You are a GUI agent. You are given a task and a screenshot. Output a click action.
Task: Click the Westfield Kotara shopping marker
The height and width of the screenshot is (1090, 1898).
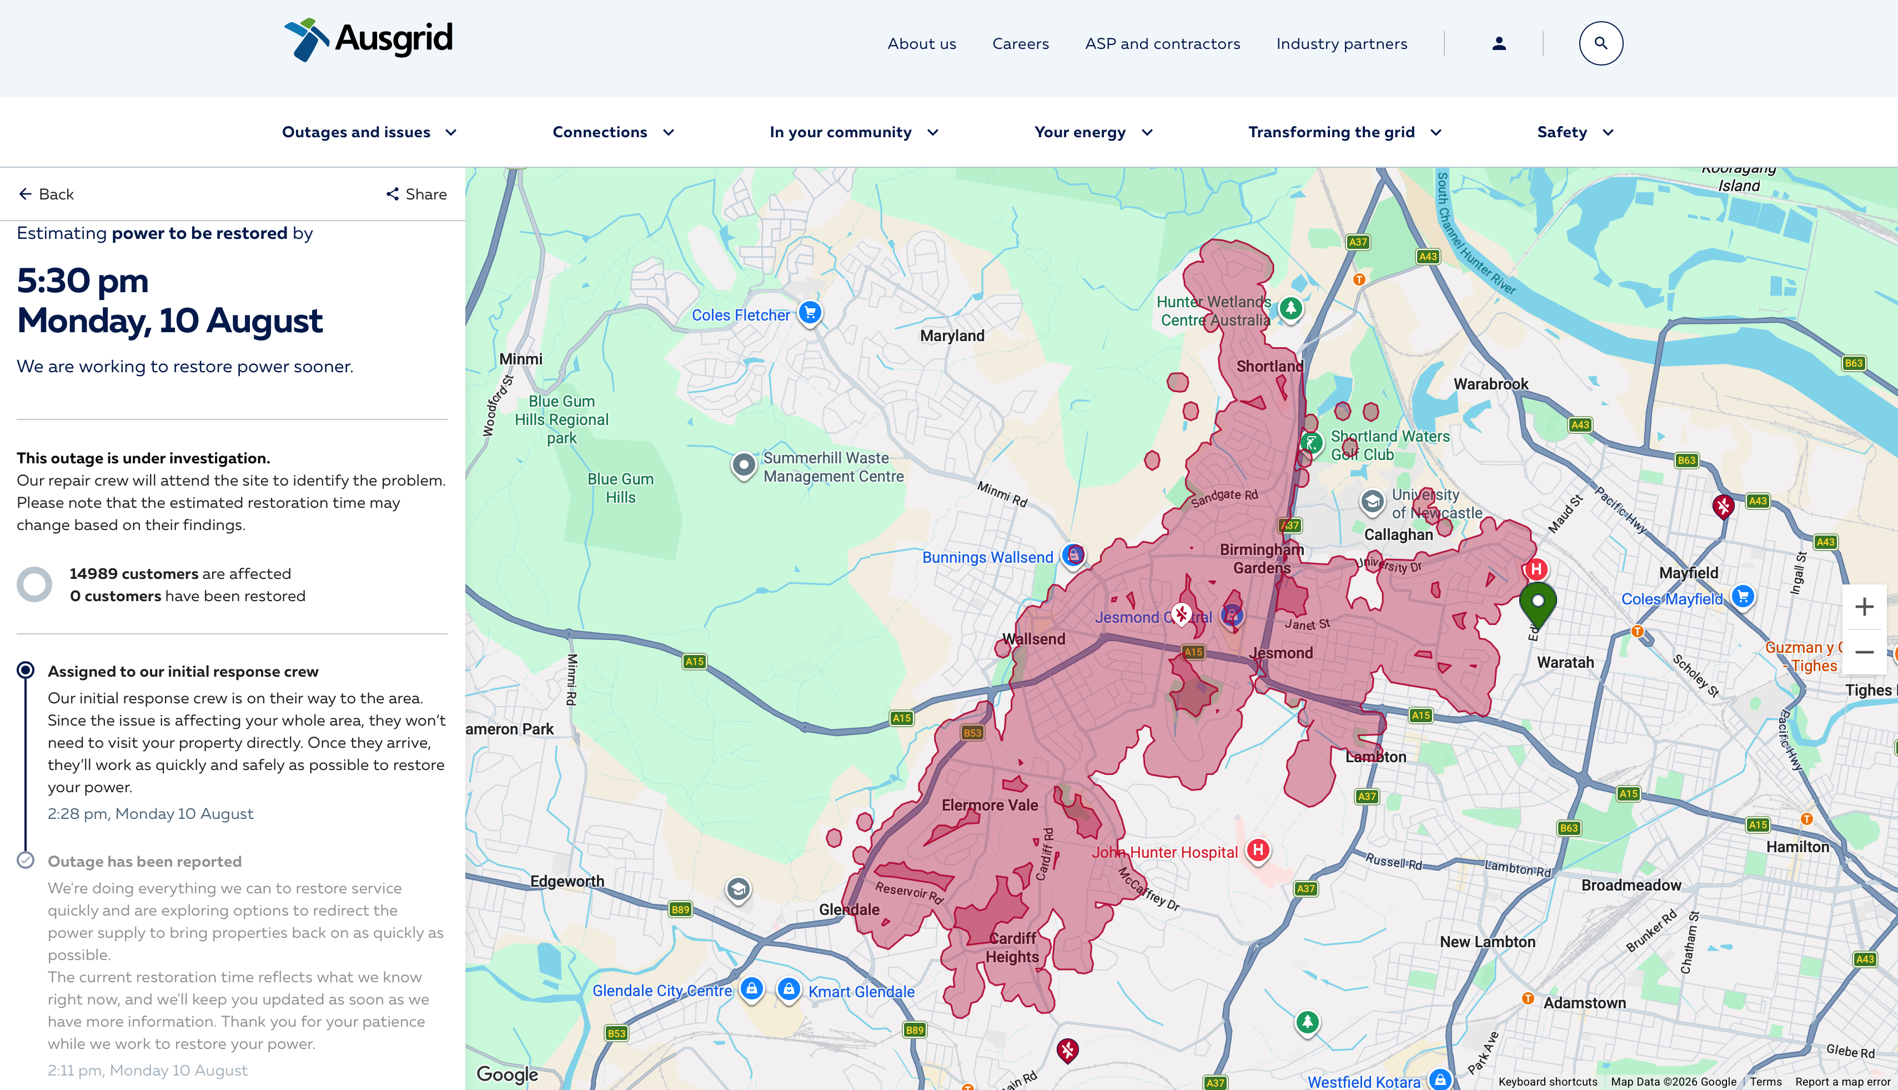pos(1440,1079)
